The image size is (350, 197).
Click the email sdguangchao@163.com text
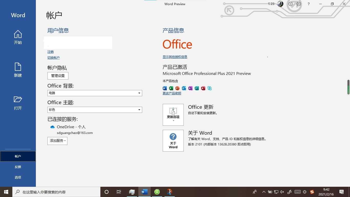(x=75, y=133)
